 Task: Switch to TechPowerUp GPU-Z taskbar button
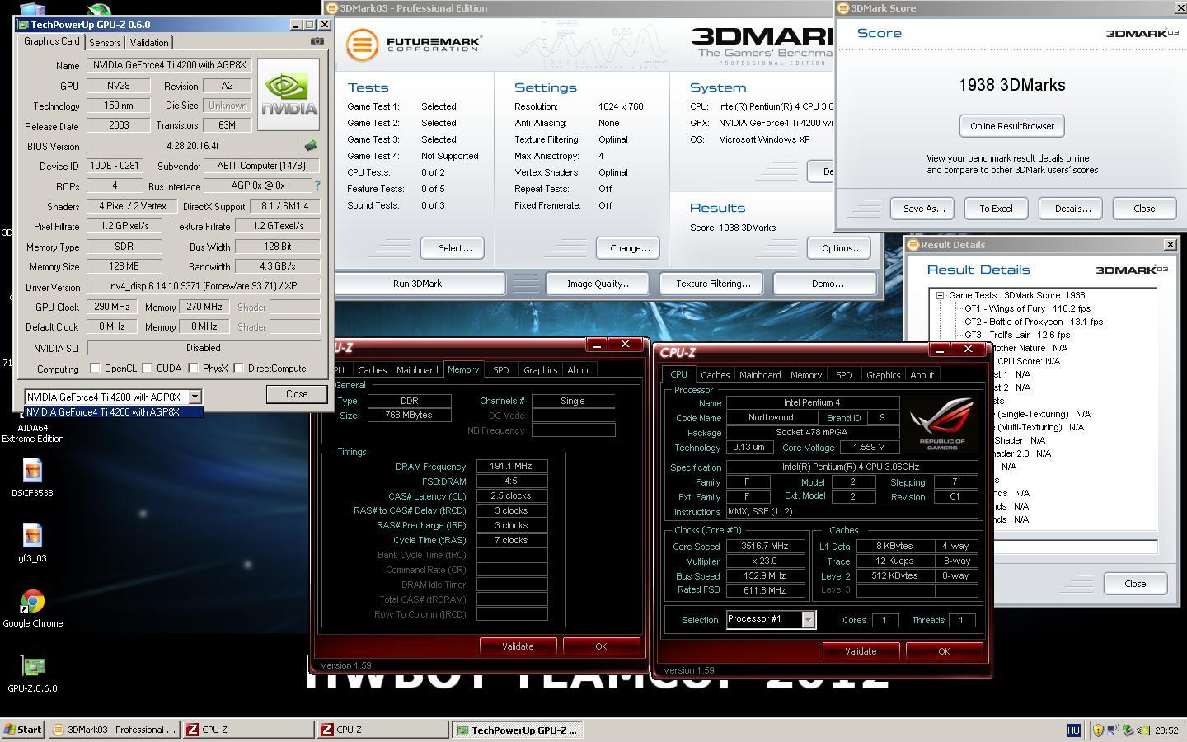click(518, 730)
